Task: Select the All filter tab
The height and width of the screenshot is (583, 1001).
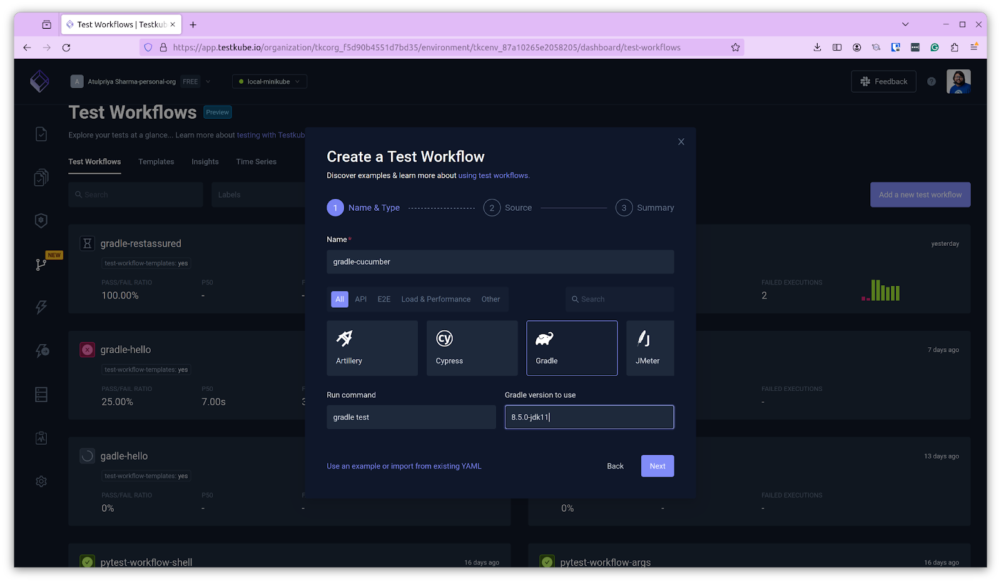Action: 340,299
